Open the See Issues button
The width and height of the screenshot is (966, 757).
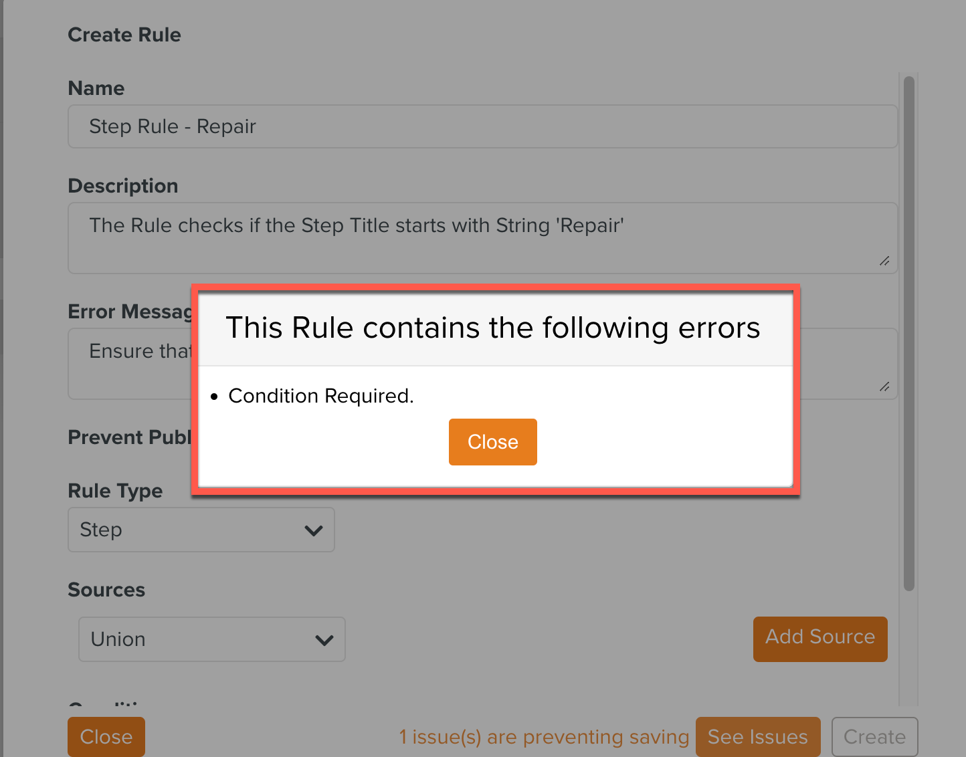pyautogui.click(x=757, y=736)
